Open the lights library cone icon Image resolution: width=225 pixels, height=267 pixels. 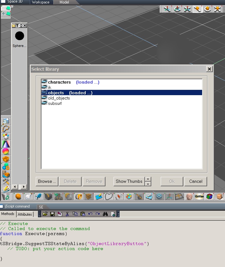[6, 144]
